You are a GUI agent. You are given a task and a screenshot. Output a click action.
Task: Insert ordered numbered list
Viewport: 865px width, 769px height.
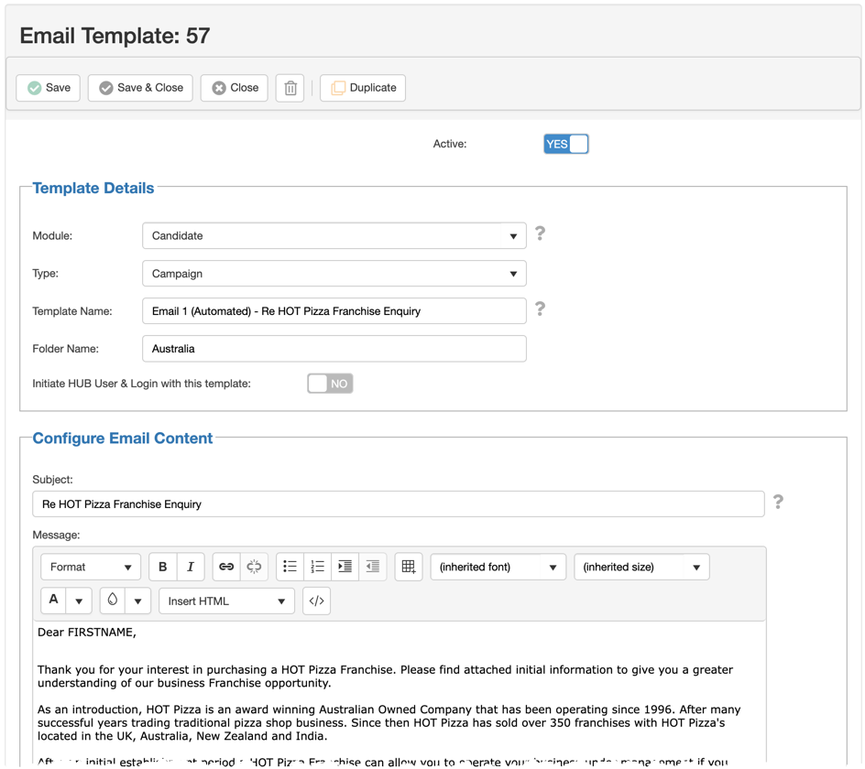[317, 567]
